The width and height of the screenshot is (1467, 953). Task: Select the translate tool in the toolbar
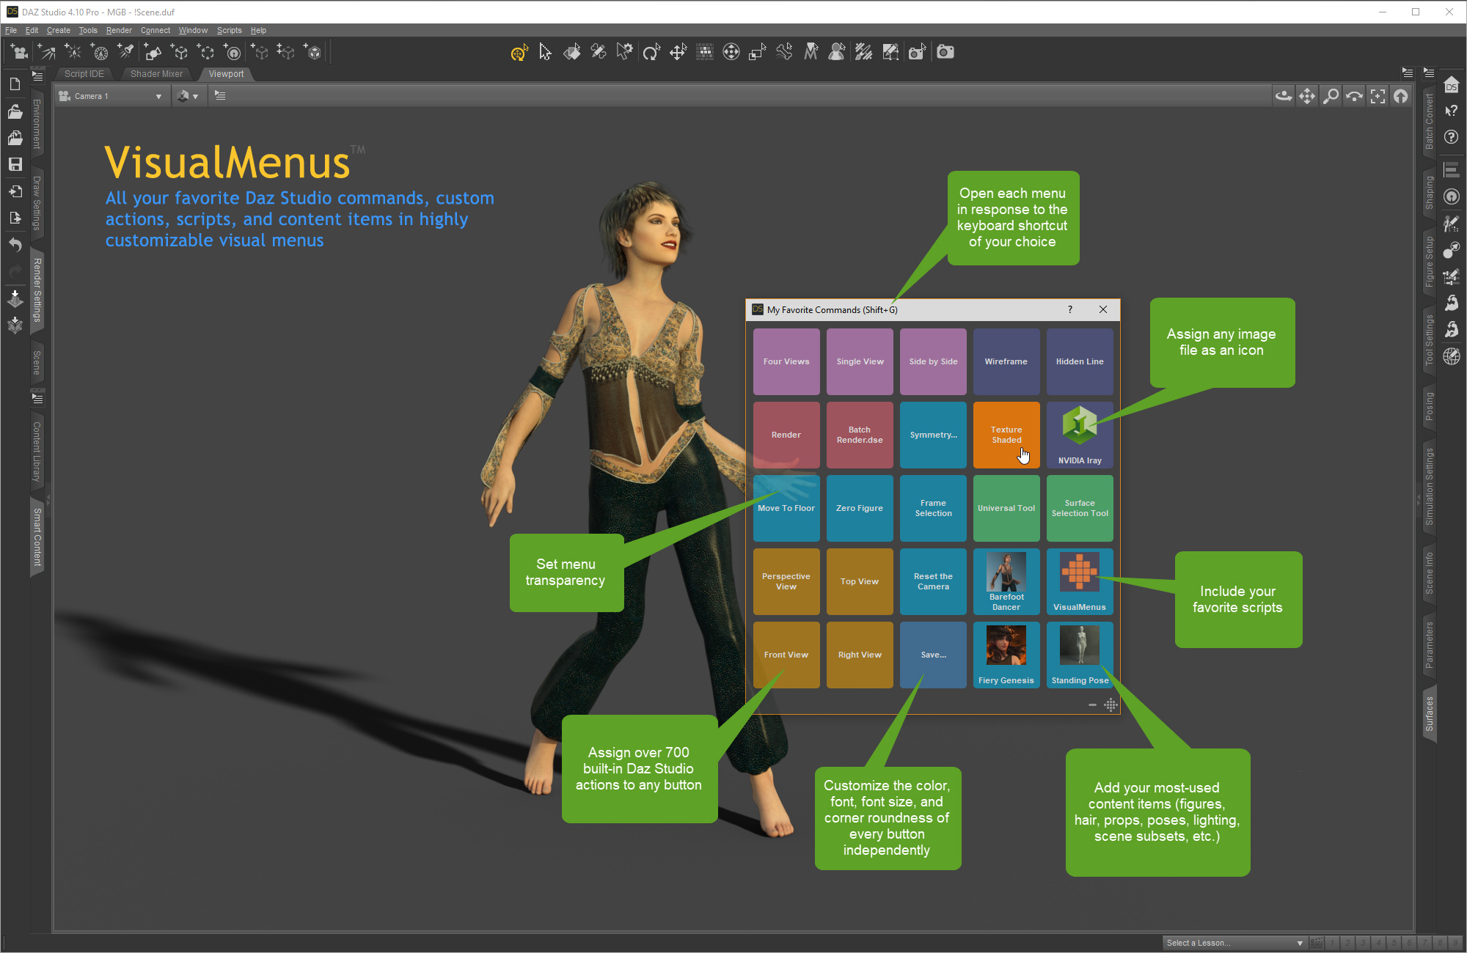(678, 52)
